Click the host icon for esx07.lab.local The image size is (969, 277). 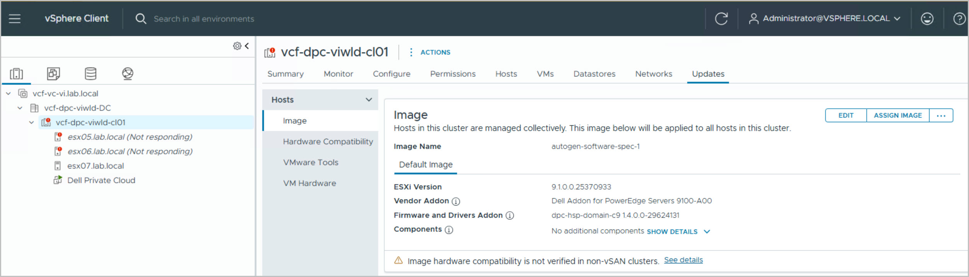tap(58, 166)
